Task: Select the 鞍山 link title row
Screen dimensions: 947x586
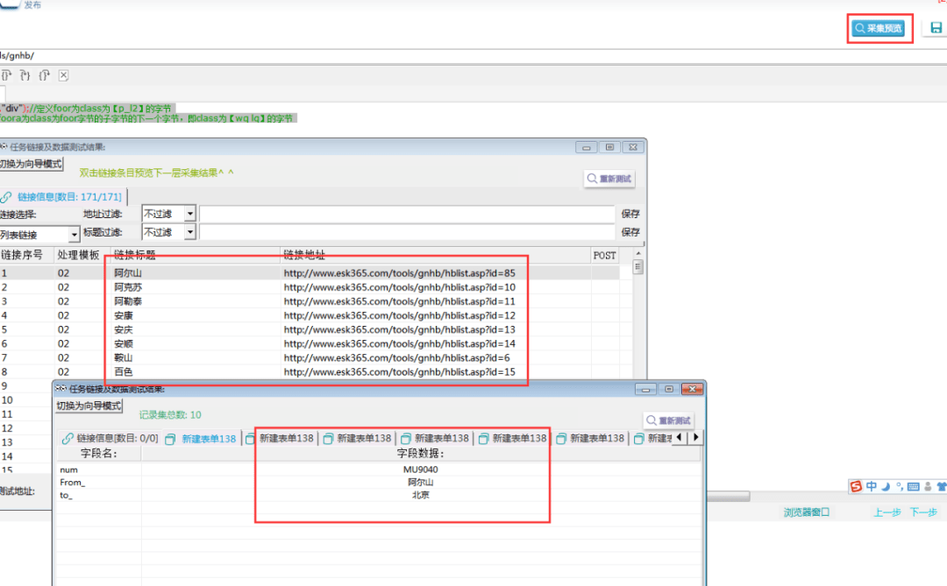Action: click(x=124, y=358)
